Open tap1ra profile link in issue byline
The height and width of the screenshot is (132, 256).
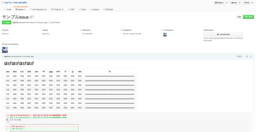point(15,22)
